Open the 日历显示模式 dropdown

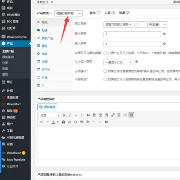coord(118,62)
